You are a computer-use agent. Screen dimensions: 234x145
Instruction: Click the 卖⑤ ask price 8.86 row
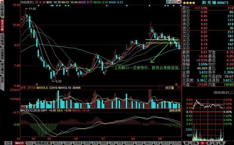point(208,12)
